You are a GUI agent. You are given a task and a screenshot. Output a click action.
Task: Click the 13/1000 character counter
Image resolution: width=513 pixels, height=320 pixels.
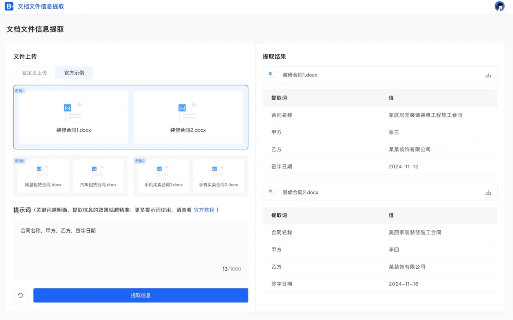point(232,269)
